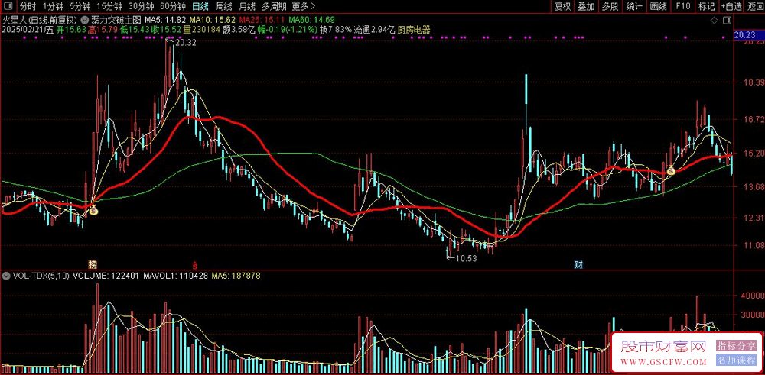Open the 榜 event marker below the chart
This screenshot has width=765, height=375.
point(93,265)
